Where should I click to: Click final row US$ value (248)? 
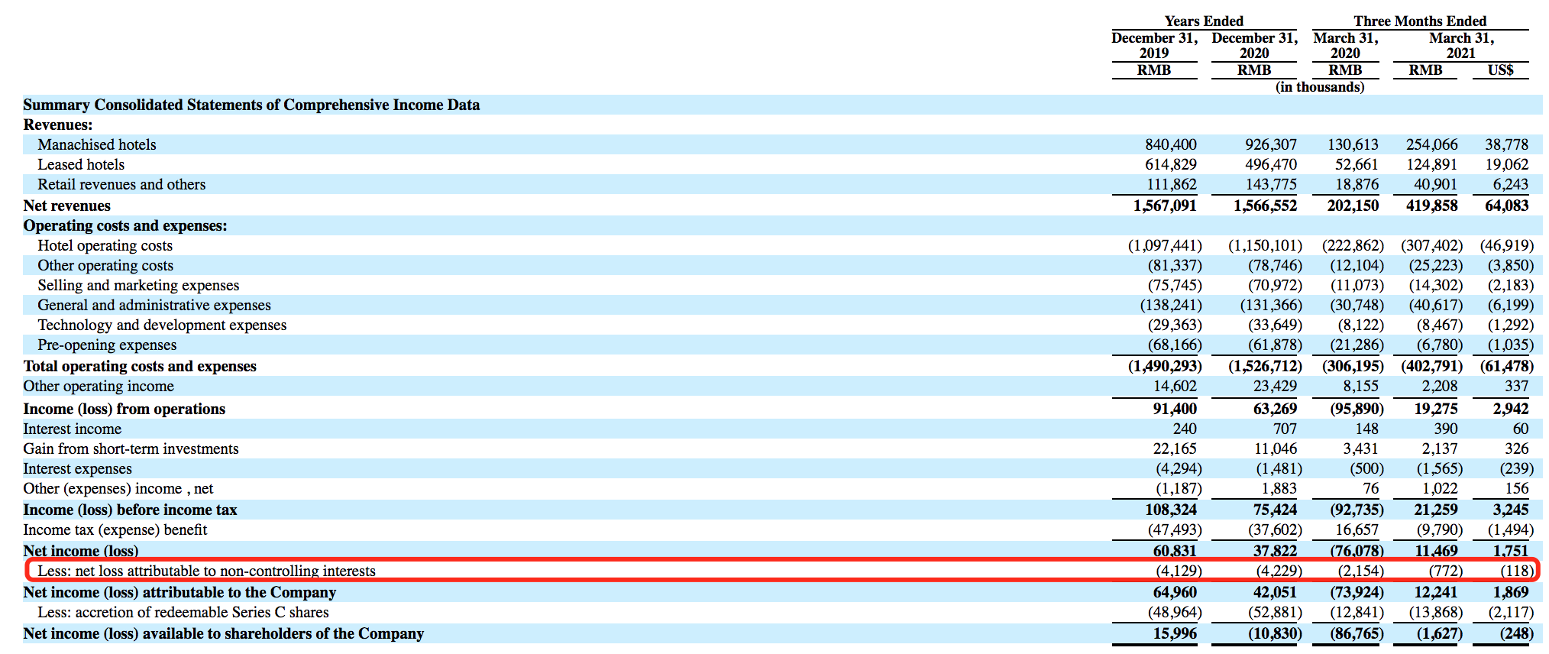tap(1516, 633)
